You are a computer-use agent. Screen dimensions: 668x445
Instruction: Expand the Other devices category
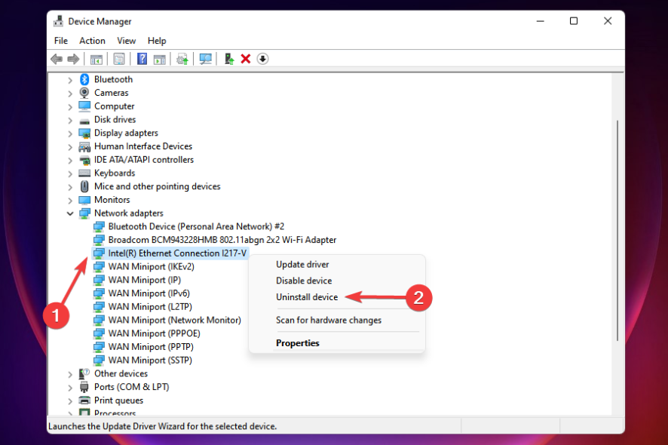(x=70, y=373)
